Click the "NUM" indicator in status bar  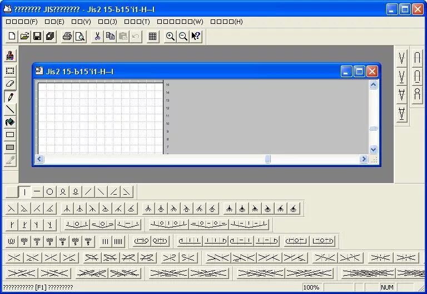387,287
